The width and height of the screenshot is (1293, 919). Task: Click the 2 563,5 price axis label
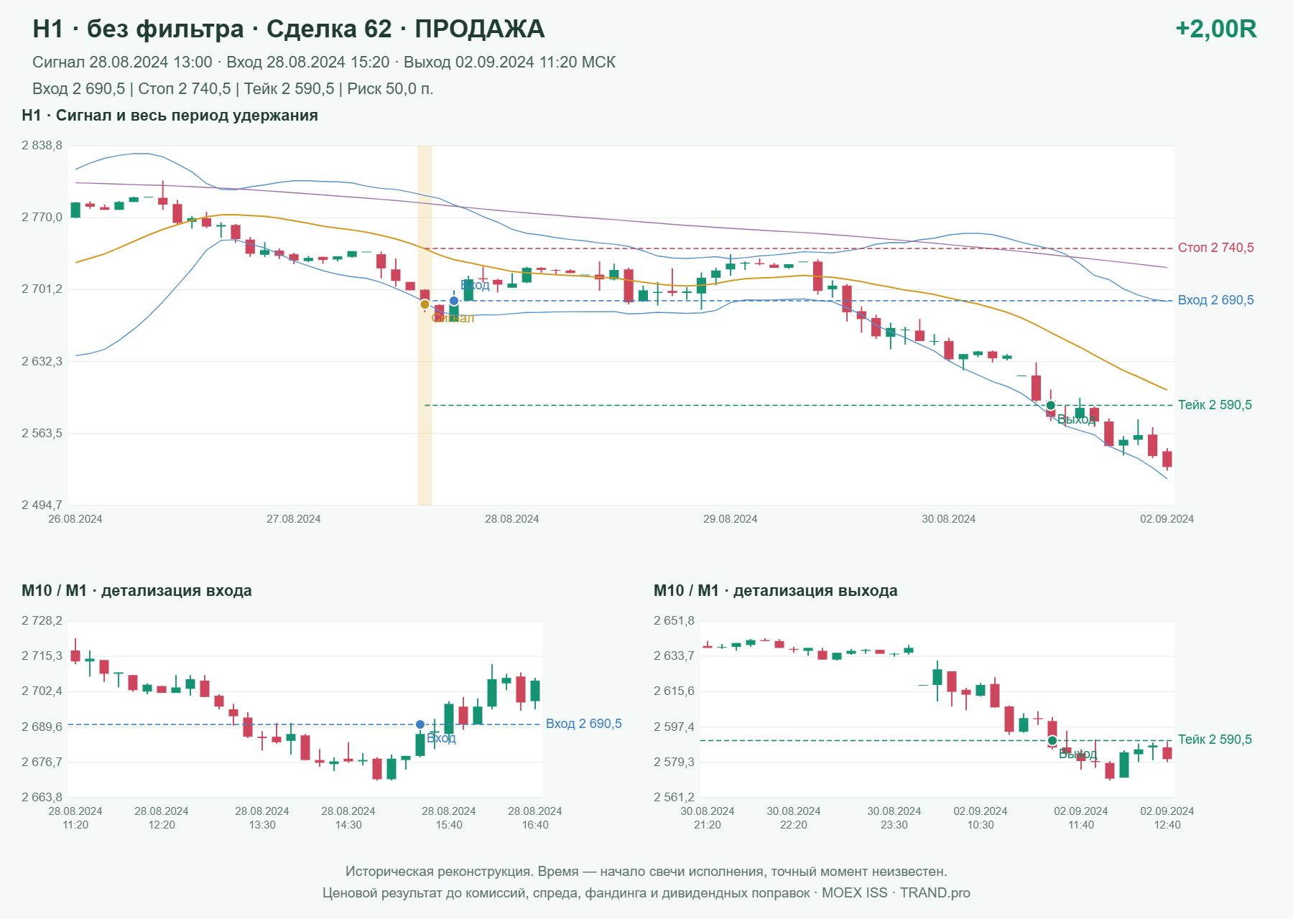pyautogui.click(x=42, y=433)
